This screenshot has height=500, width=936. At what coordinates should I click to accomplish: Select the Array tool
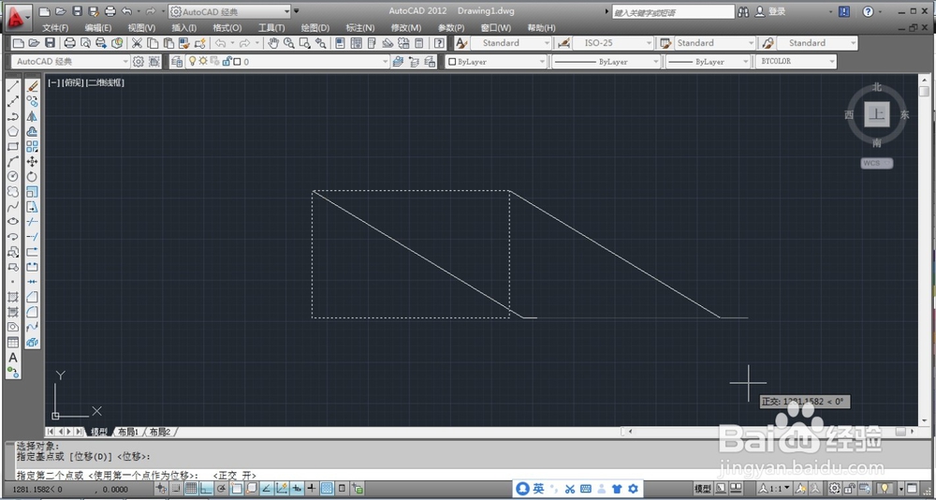point(32,146)
